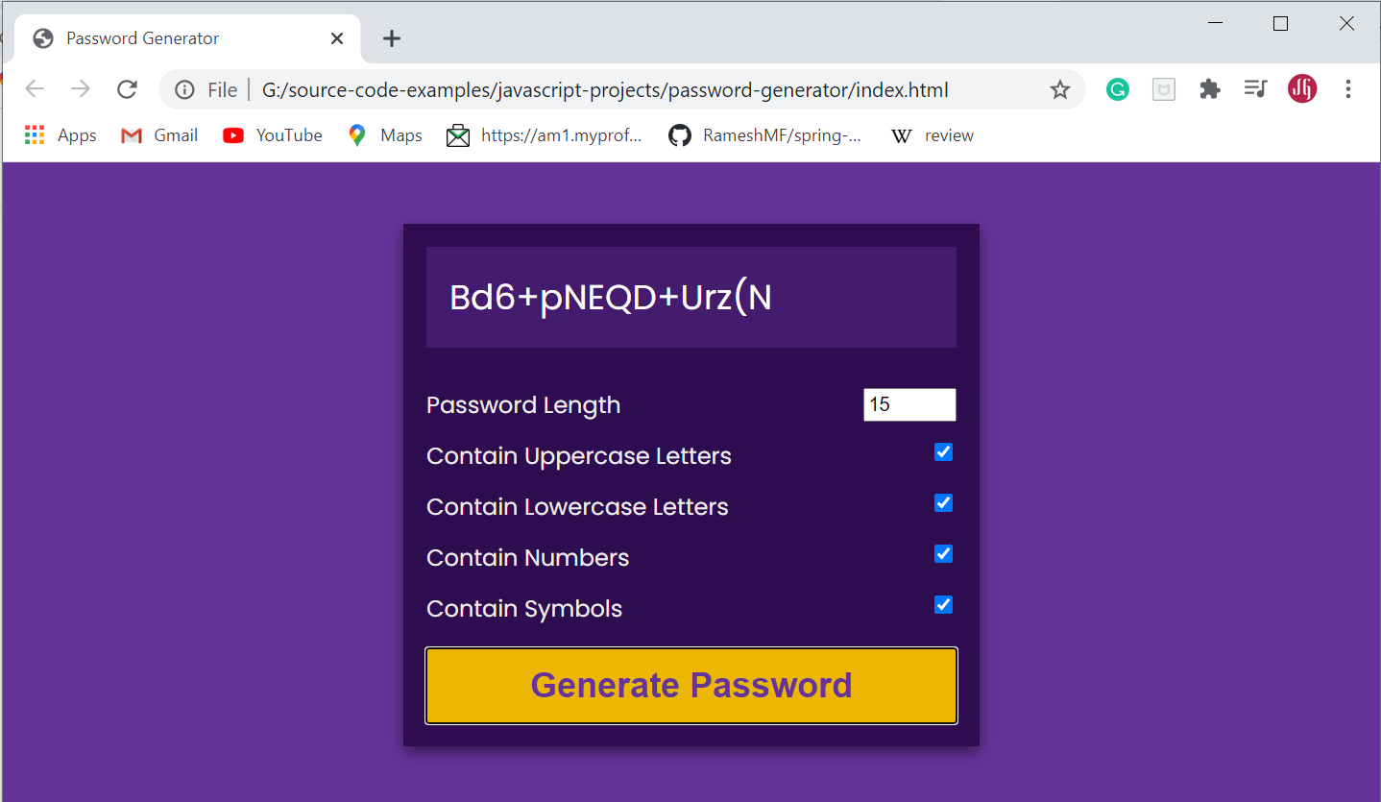Click the site information icon in address bar
This screenshot has height=802, width=1381.
183,89
